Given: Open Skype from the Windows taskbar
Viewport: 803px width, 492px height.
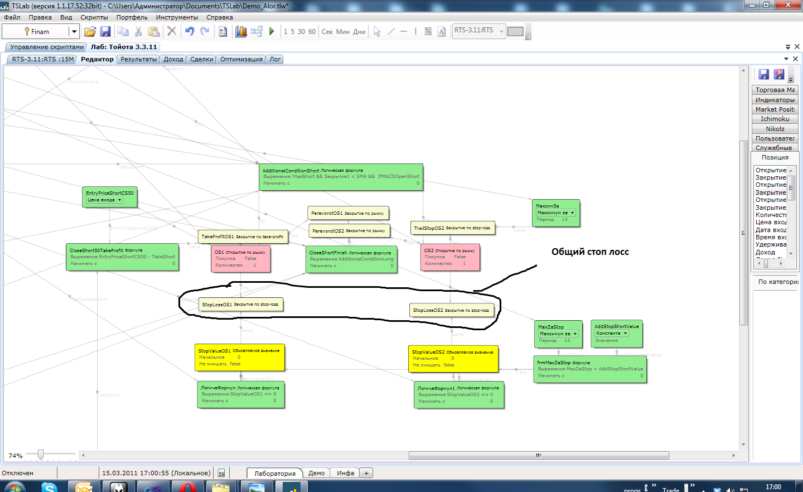Looking at the screenshot, I should (x=50, y=488).
